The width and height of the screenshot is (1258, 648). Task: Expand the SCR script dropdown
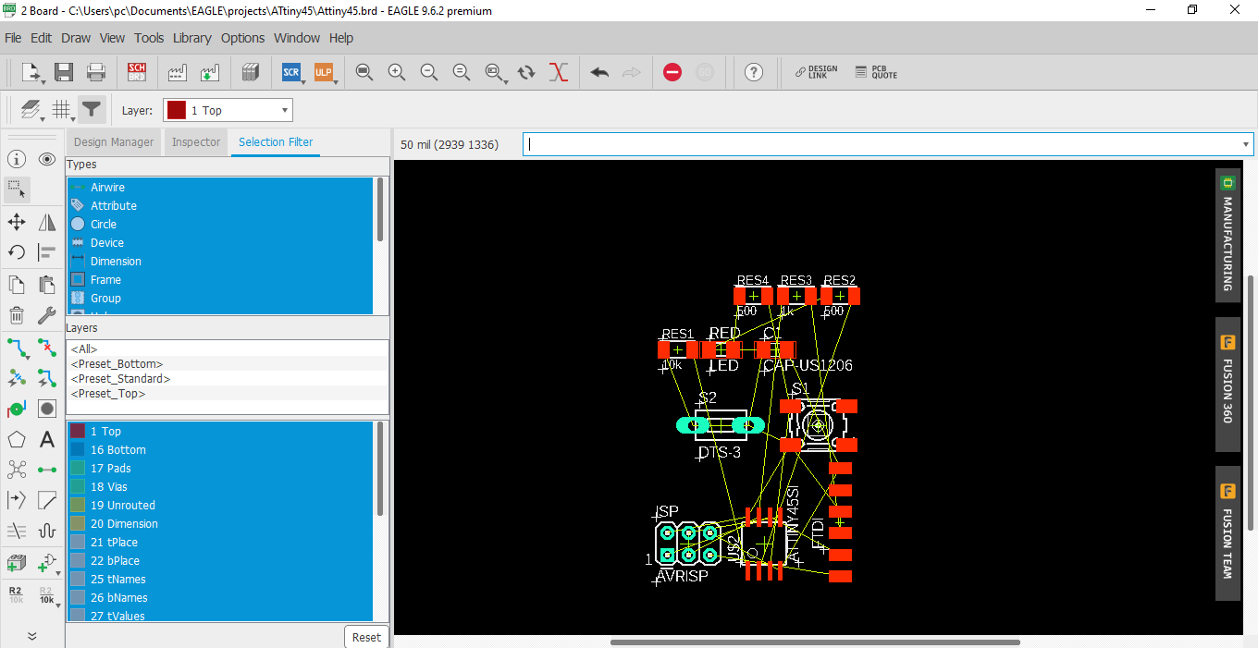tap(302, 81)
